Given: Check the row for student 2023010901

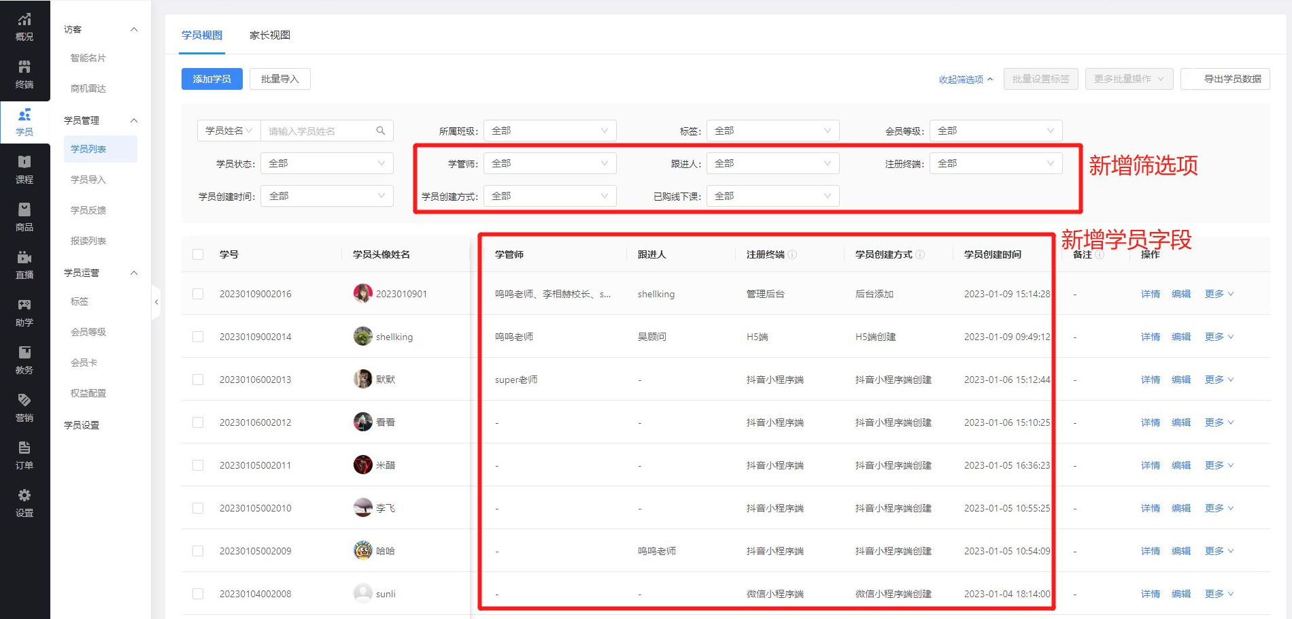Looking at the screenshot, I should click(198, 294).
